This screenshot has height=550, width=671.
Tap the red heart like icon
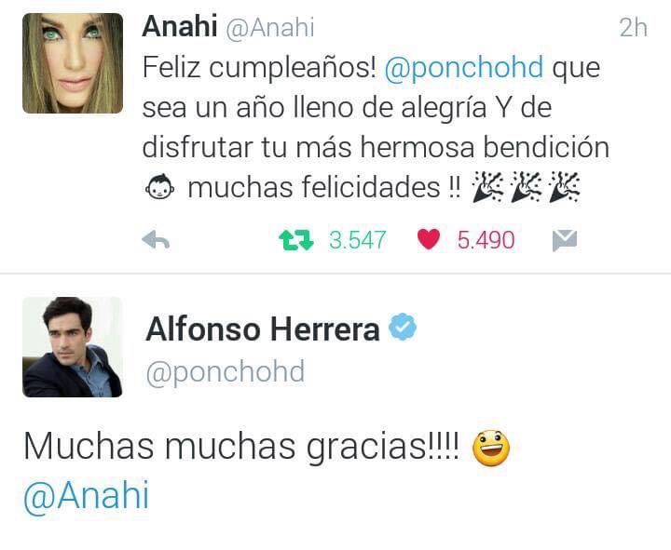(x=429, y=239)
